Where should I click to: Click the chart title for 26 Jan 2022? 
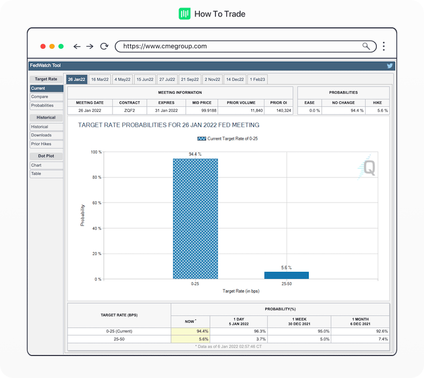169,125
